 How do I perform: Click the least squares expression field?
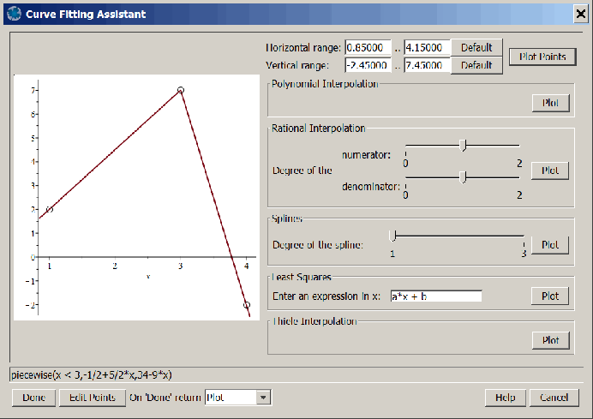point(435,296)
